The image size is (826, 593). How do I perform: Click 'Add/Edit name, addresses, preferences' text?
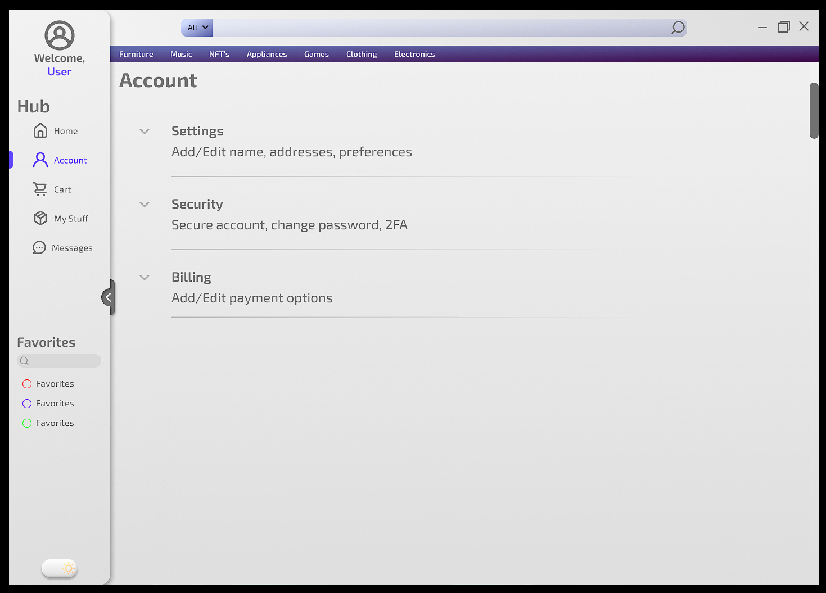click(x=292, y=152)
